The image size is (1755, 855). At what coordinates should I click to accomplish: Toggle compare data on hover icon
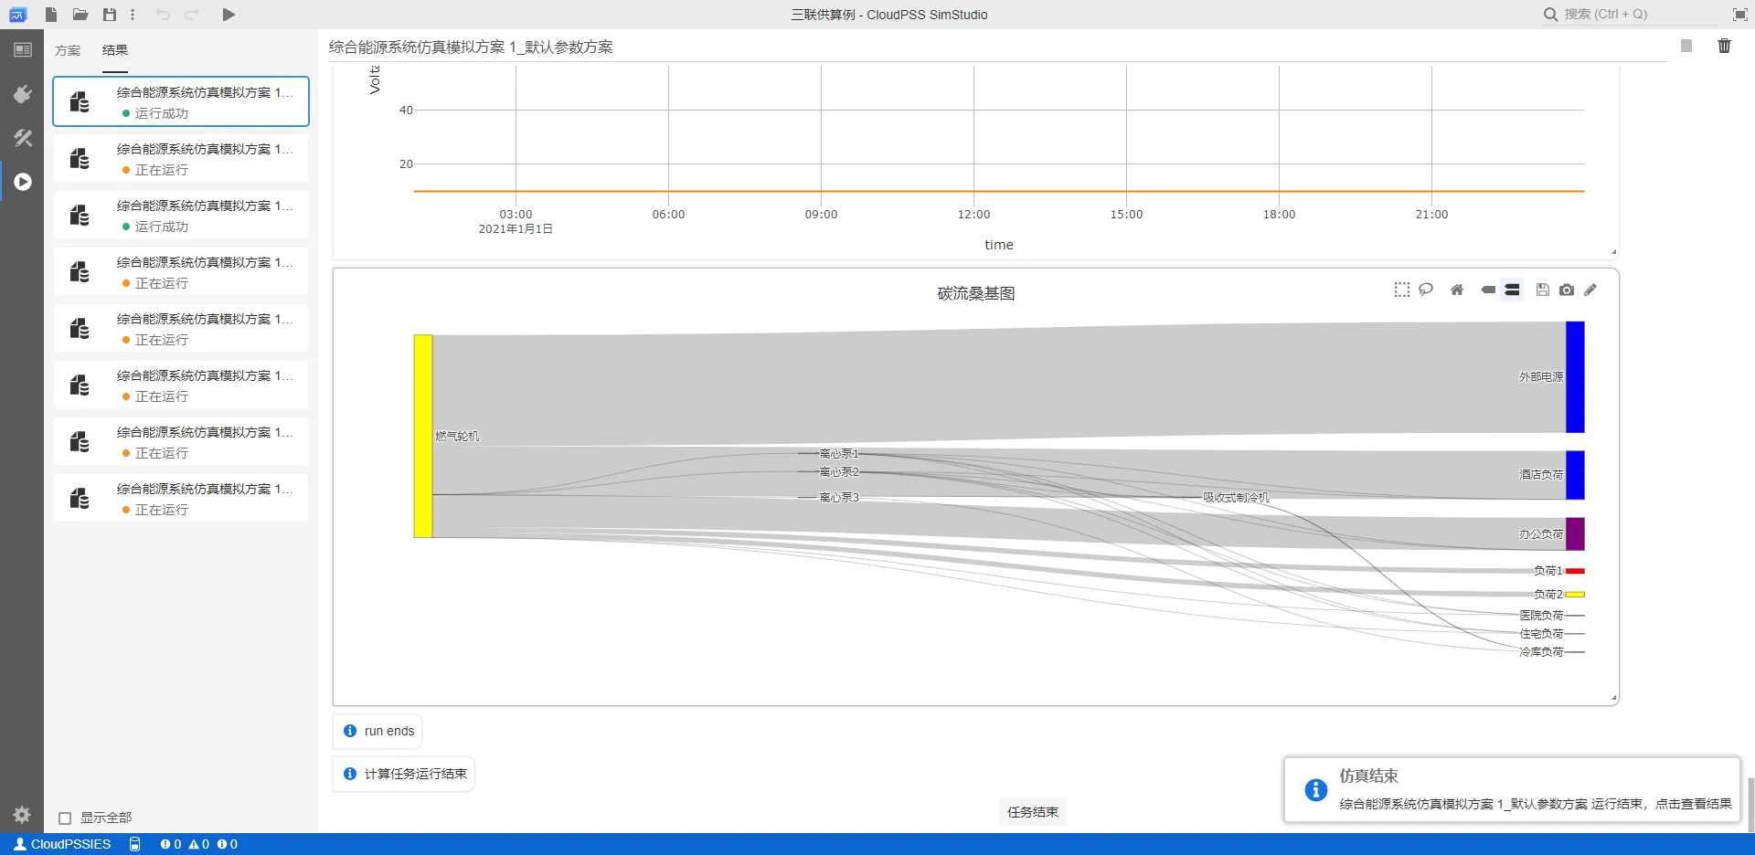tap(1512, 290)
